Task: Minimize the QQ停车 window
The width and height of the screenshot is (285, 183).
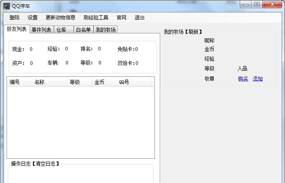Action: 246,5
